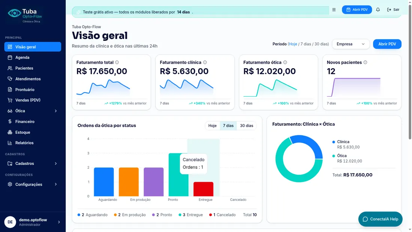Click the Agenda calendar icon
Image resolution: width=412 pixels, height=232 pixels.
(10, 57)
